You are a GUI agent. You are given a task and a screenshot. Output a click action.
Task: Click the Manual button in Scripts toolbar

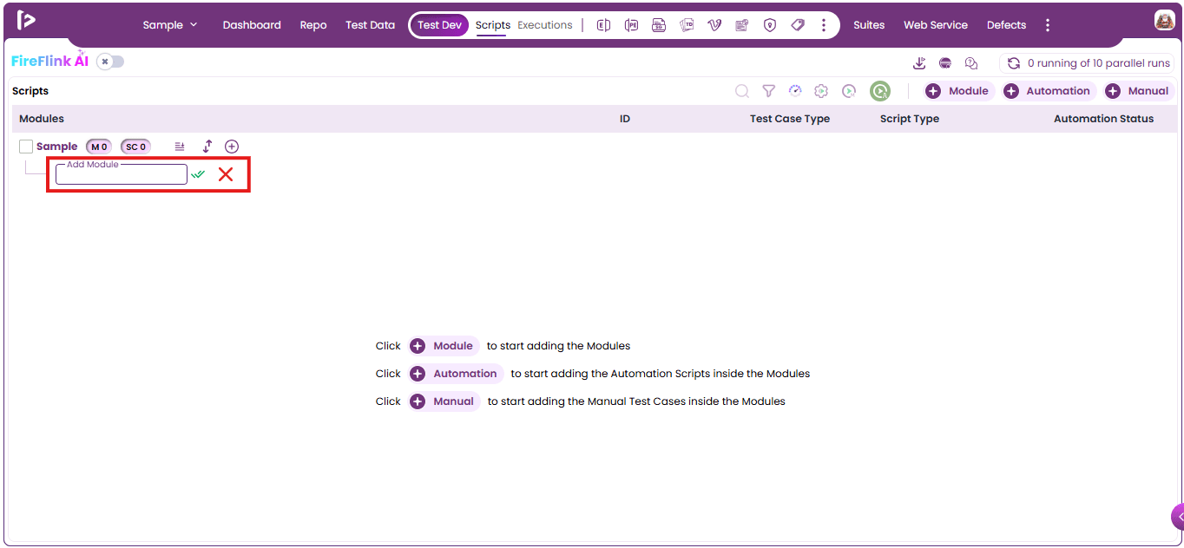(x=1139, y=91)
